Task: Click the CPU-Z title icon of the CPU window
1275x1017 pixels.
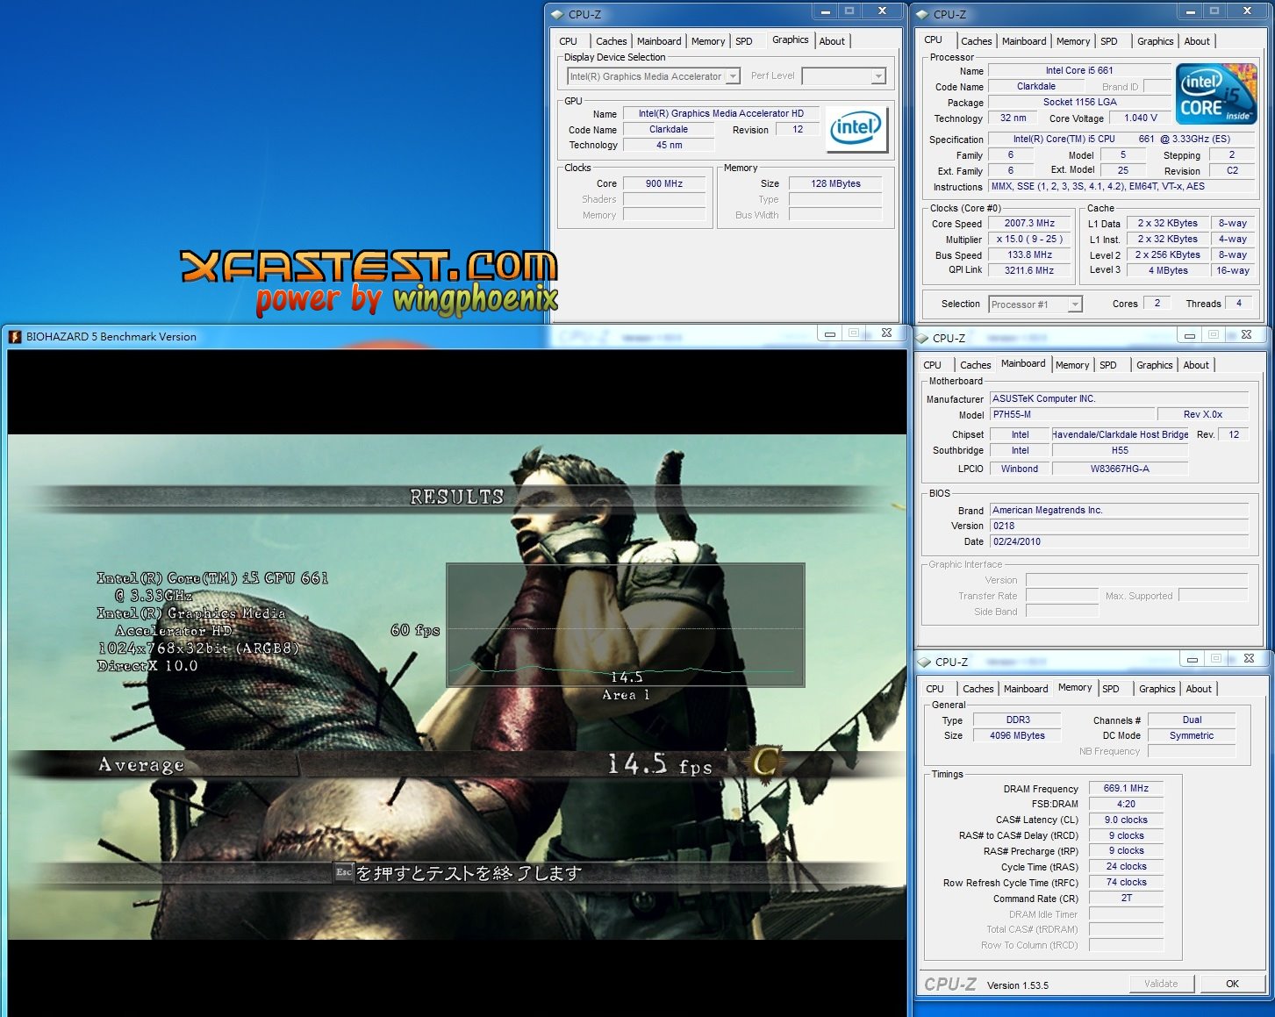Action: 922,14
